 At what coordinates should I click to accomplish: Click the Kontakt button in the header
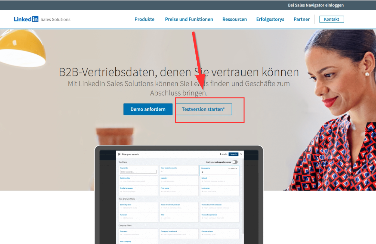coord(331,19)
